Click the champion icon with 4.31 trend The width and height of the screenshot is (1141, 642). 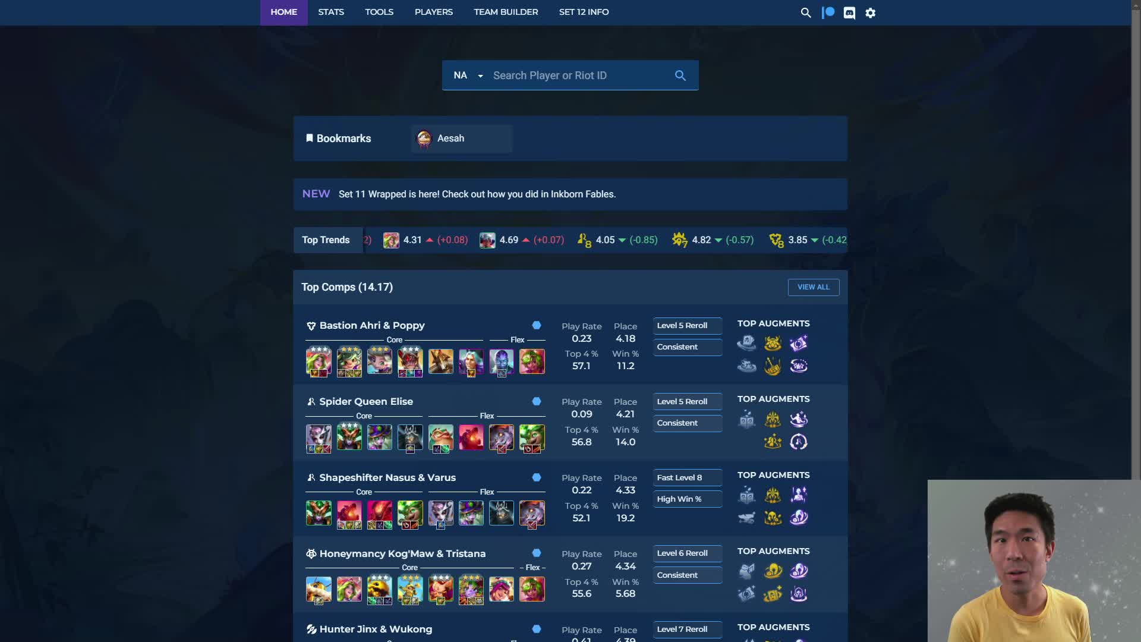[x=391, y=240]
